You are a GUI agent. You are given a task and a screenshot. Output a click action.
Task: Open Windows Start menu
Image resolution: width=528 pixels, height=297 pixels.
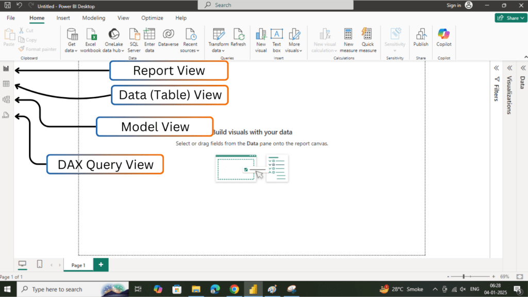(x=7, y=289)
